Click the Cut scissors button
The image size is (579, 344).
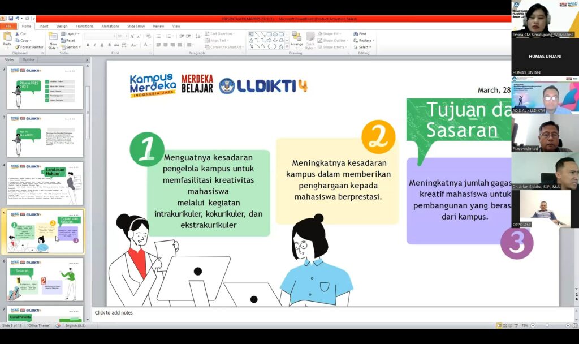point(21,33)
